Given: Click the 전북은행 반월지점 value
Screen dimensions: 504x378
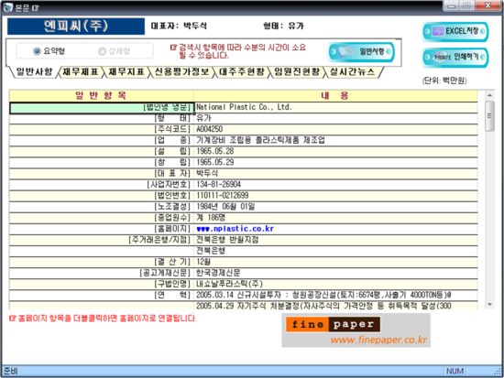Looking at the screenshot, I should pos(227,240).
